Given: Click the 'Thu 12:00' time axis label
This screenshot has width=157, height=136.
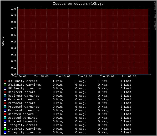Looking at the screenshot, I should pyautogui.click(x=63, y=77).
